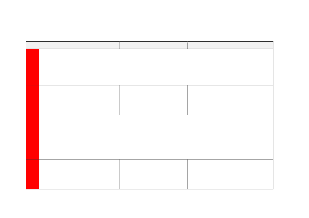
Task: Click the horizontal line below the table
Action: tap(100, 197)
